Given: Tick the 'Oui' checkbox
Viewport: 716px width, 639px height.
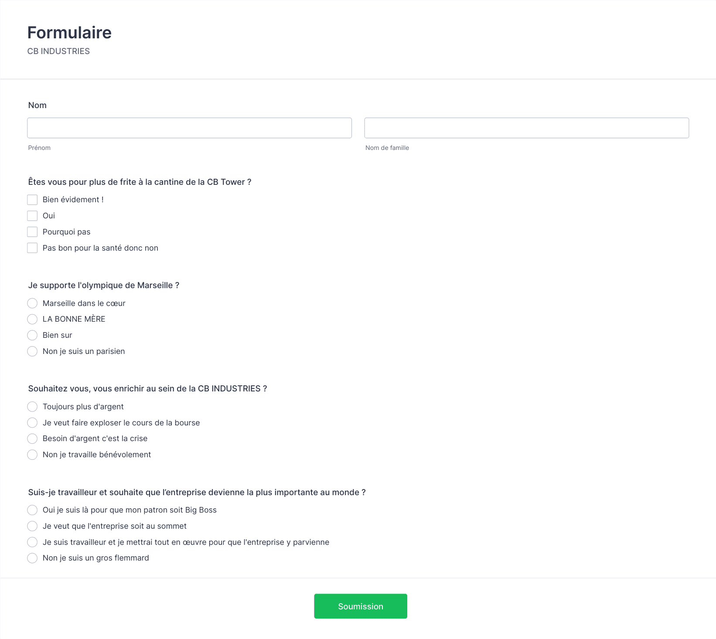Looking at the screenshot, I should [32, 216].
